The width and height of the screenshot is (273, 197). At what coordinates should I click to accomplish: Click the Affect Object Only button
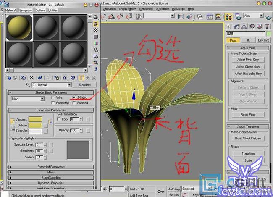[x=248, y=67]
